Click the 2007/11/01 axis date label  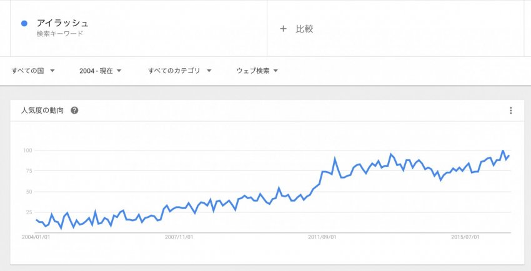(179, 237)
